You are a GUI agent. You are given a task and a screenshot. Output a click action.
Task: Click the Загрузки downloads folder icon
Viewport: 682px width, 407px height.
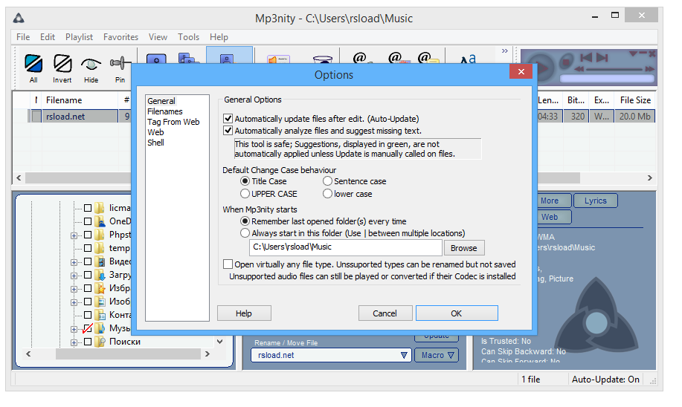(x=100, y=275)
